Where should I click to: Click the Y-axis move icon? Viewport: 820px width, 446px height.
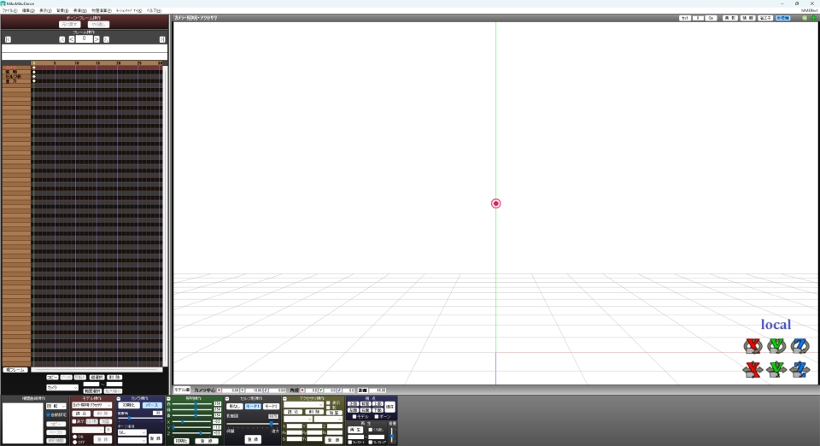[776, 369]
